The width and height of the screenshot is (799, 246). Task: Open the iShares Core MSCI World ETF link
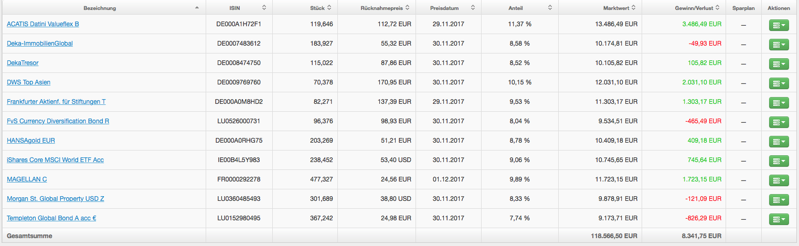coord(55,160)
